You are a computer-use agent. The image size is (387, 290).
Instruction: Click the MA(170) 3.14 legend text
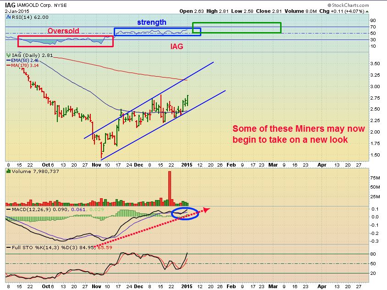25,66
